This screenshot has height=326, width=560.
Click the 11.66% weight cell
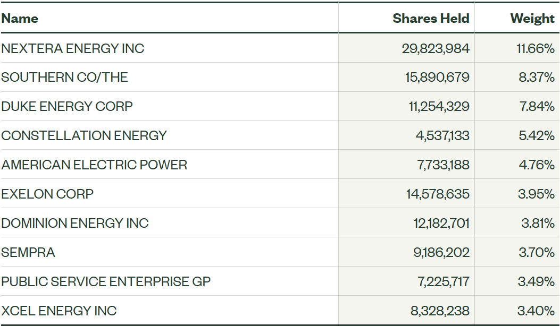536,48
